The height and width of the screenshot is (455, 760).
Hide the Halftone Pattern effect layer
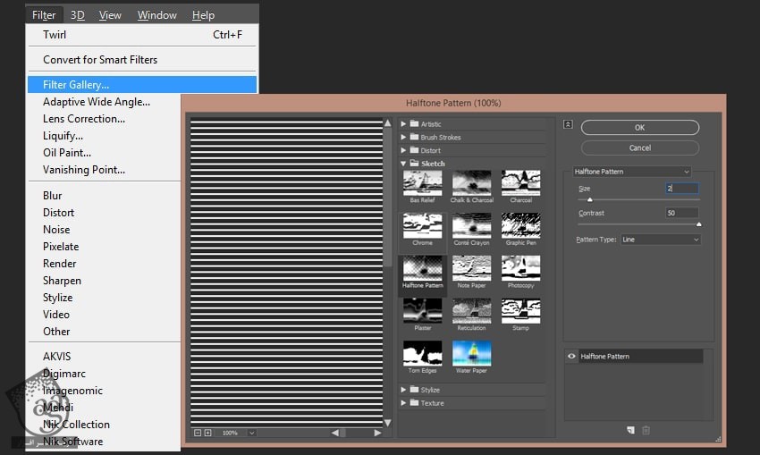(572, 357)
